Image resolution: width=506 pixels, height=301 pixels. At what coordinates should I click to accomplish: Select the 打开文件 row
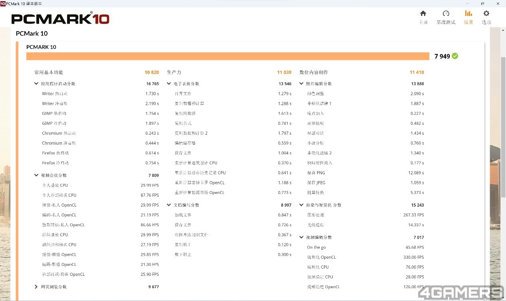[x=233, y=94]
